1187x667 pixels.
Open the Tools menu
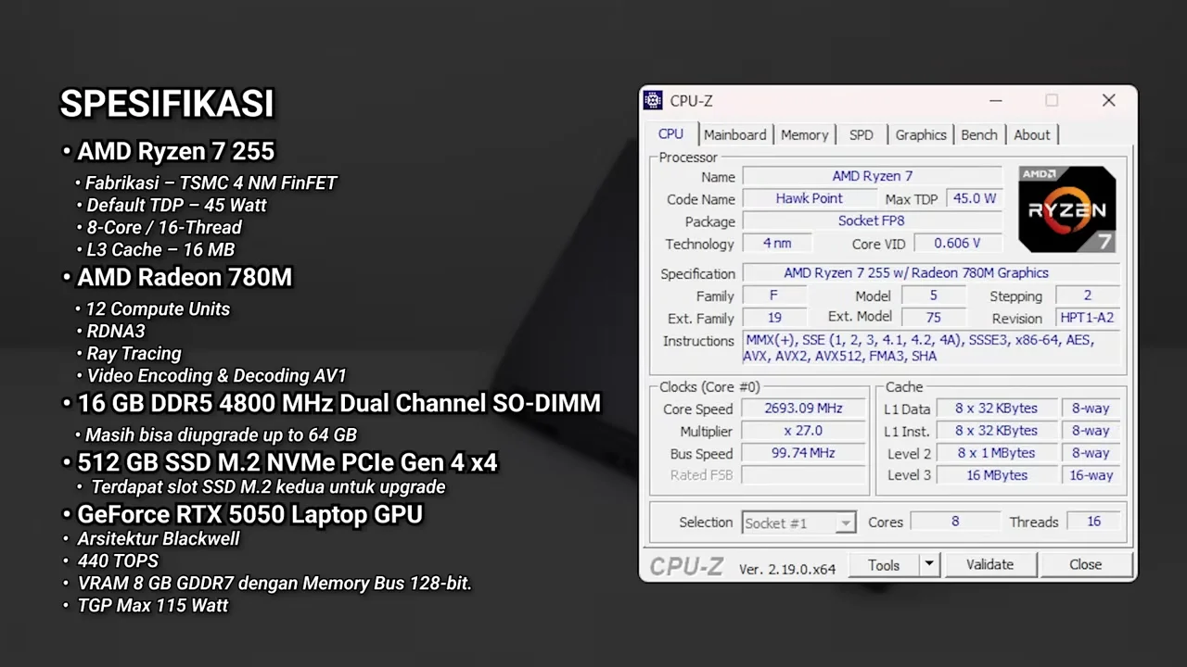coord(883,564)
